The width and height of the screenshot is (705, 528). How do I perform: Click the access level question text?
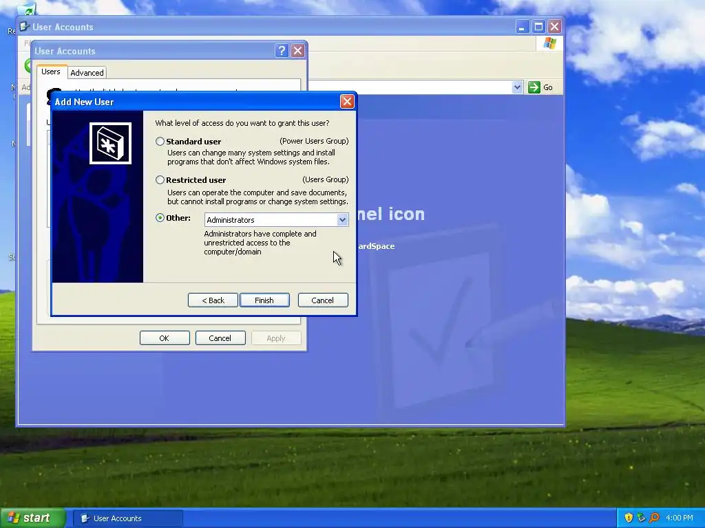(242, 123)
